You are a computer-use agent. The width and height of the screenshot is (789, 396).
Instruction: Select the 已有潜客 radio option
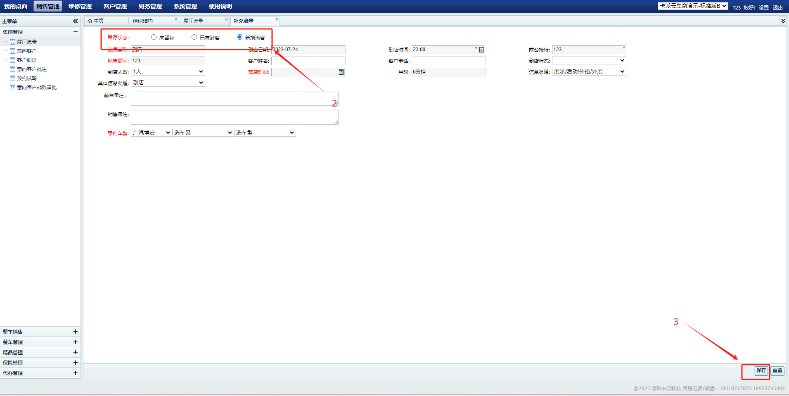tap(194, 37)
